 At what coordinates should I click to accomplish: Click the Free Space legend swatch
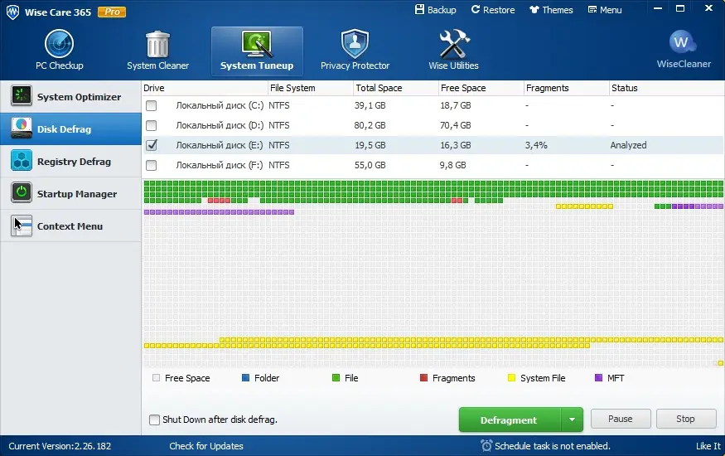point(157,378)
